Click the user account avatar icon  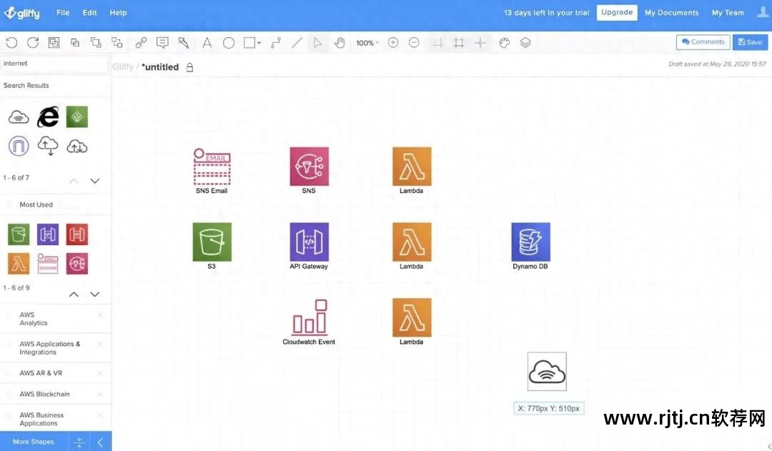tap(763, 12)
